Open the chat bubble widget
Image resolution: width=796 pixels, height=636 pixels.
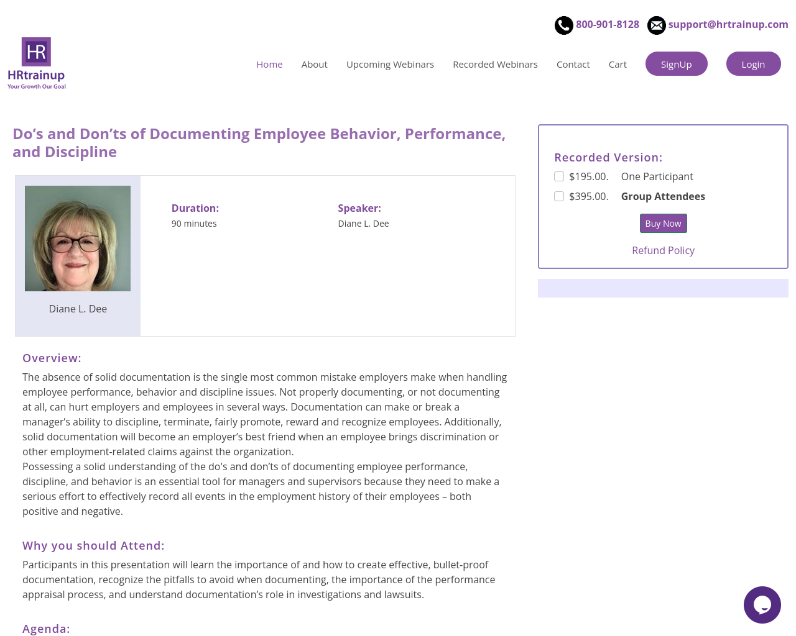[x=762, y=604]
